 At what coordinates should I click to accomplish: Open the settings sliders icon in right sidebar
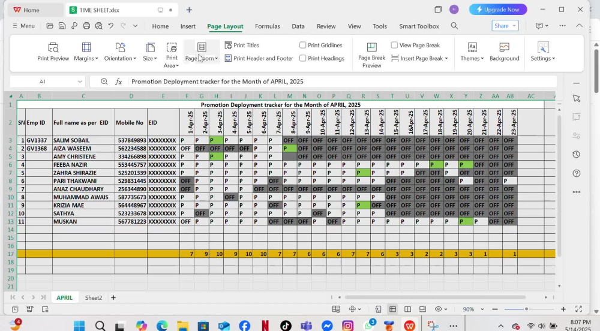pyautogui.click(x=576, y=136)
